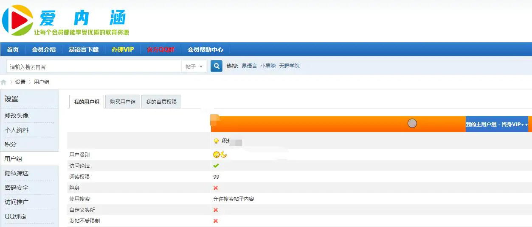Image resolution: width=532 pixels, height=227 pixels.
Task: Click the 访问论坛 row label
Action: (x=79, y=166)
